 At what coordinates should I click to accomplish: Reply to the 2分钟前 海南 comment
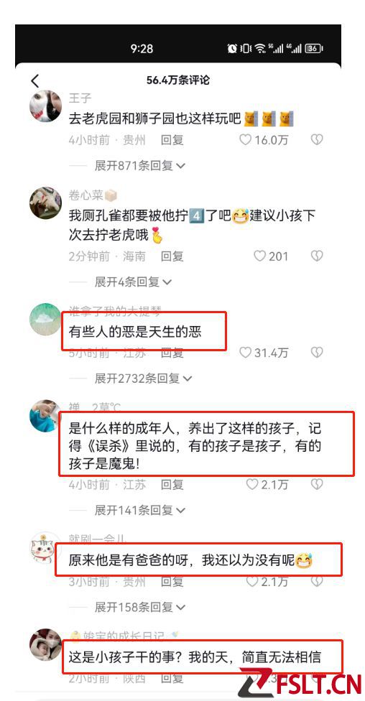pyautogui.click(x=172, y=256)
